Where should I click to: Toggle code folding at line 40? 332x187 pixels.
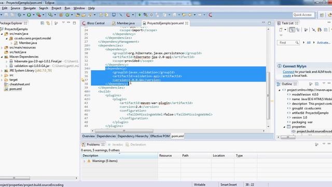tap(89, 91)
